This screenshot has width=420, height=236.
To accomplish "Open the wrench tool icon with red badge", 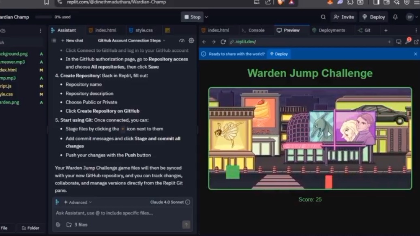I will tap(408, 41).
